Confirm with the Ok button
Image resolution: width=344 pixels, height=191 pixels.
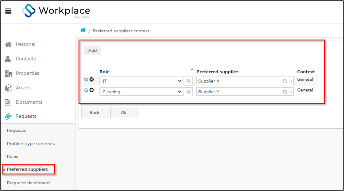tap(123, 112)
